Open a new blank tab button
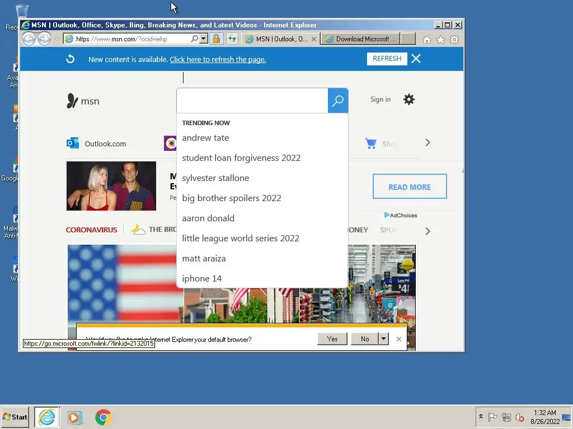Image resolution: width=573 pixels, height=429 pixels. tap(408, 39)
